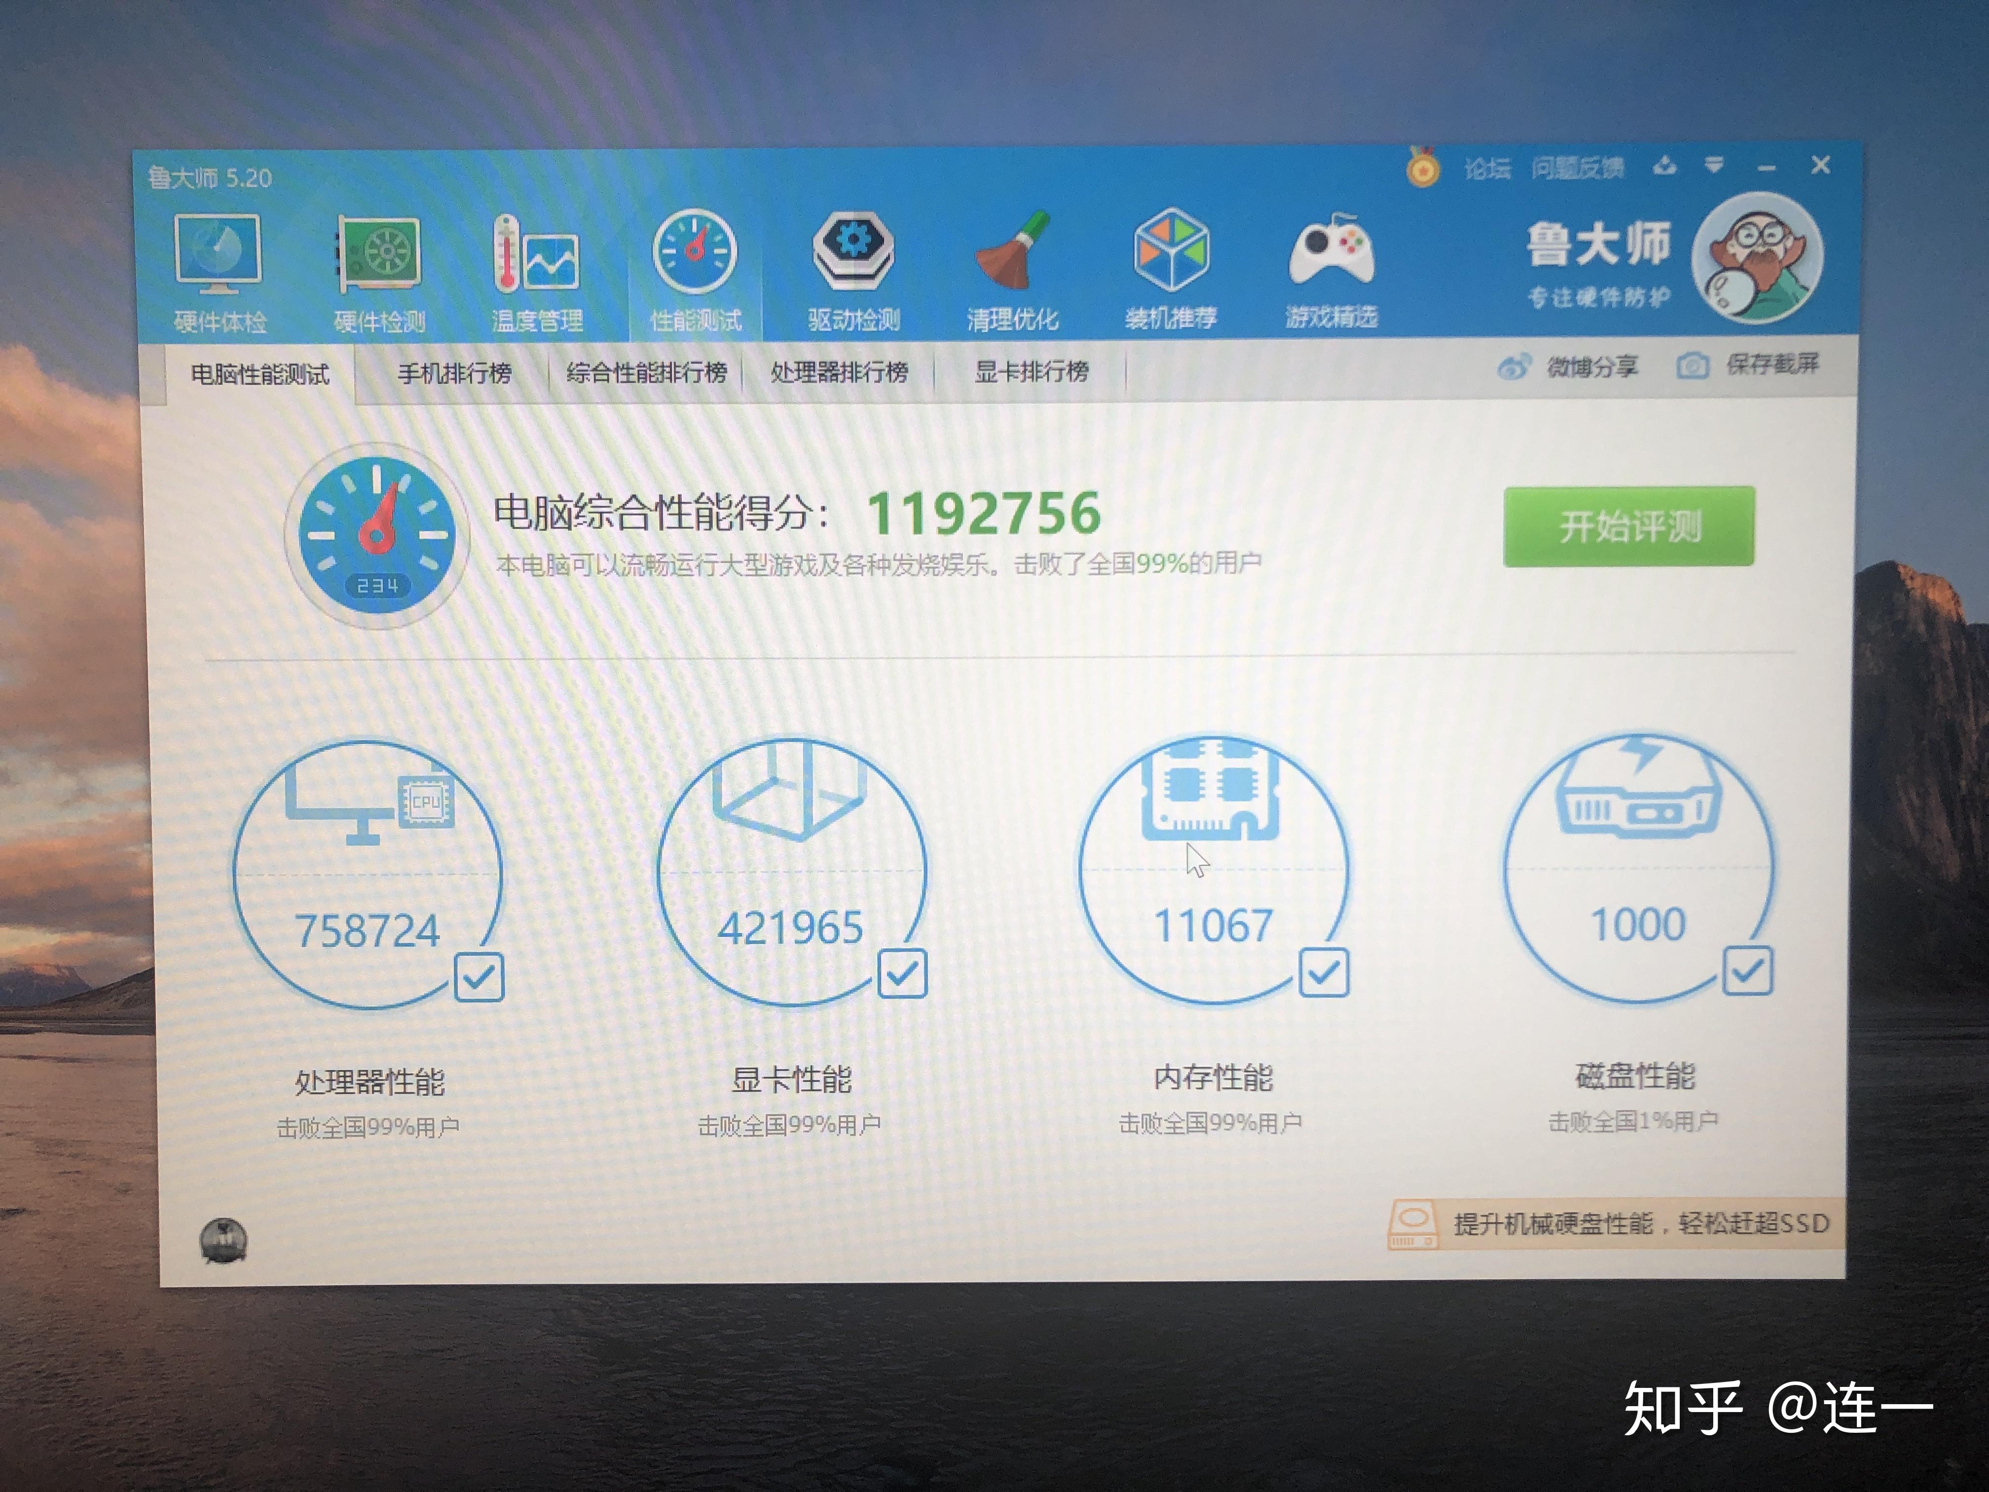Close the 鲁大师 window
1989x1492 pixels.
(x=1821, y=165)
